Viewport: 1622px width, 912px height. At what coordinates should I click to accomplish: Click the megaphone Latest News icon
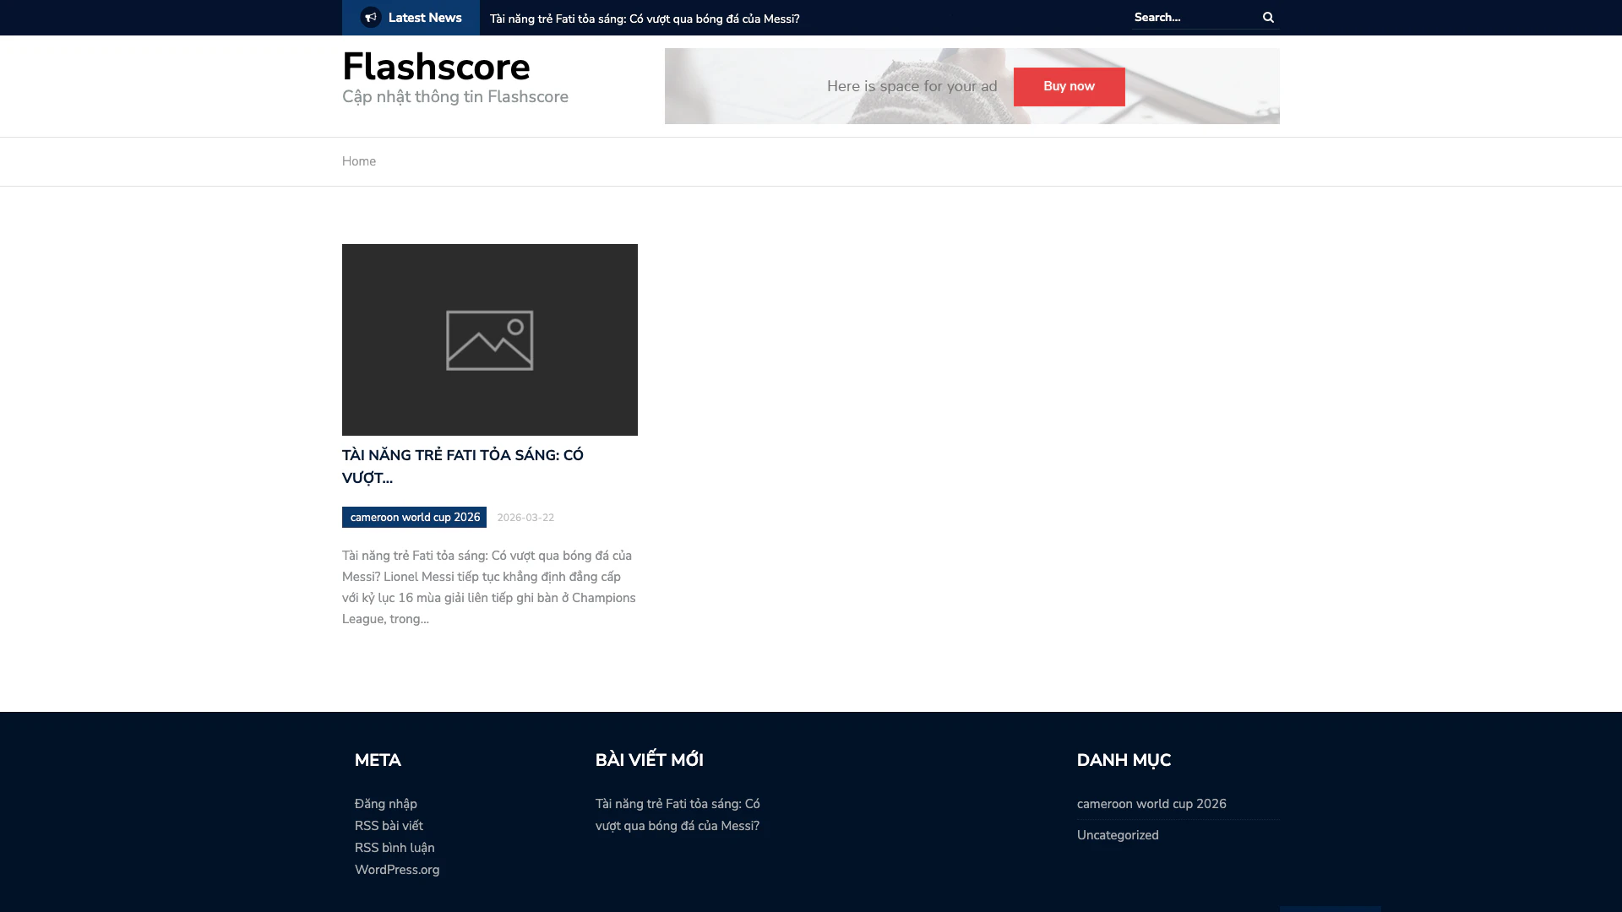[370, 18]
